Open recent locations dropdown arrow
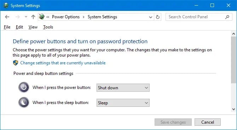The width and height of the screenshot is (237, 130). pyautogui.click(x=26, y=17)
